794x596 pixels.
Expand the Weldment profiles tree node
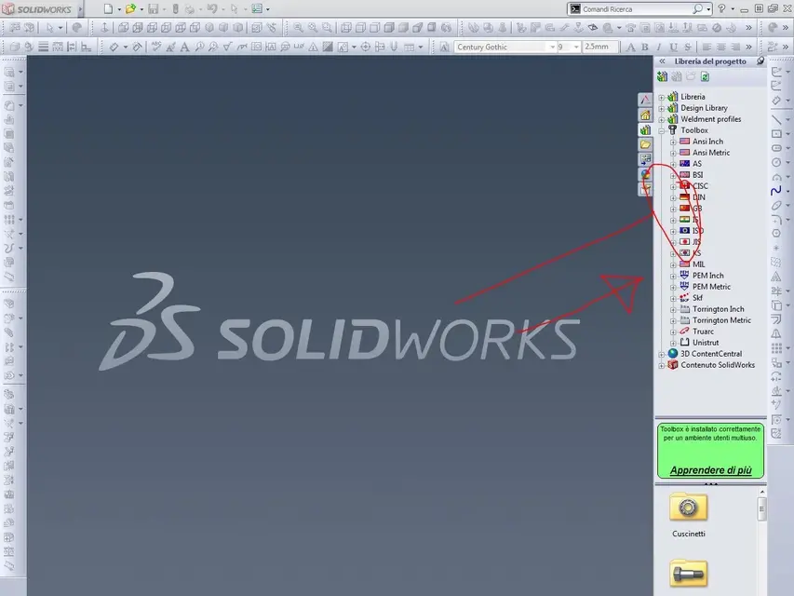point(661,119)
